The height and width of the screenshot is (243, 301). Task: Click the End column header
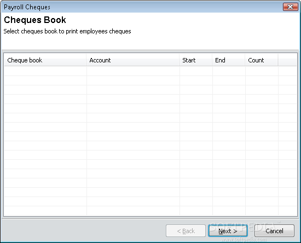229,60
